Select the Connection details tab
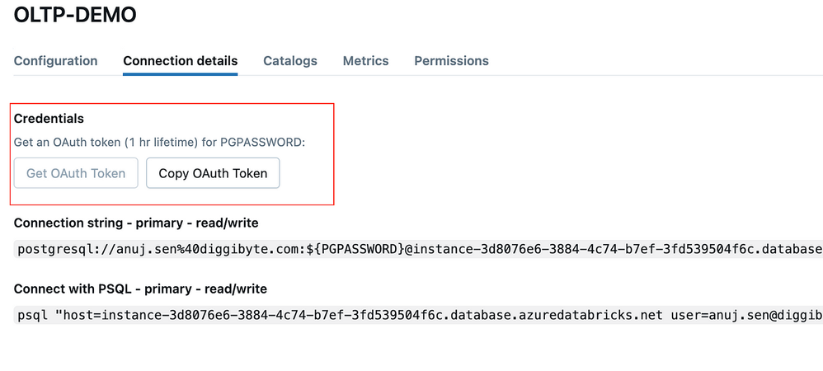The width and height of the screenshot is (823, 371). tap(181, 61)
